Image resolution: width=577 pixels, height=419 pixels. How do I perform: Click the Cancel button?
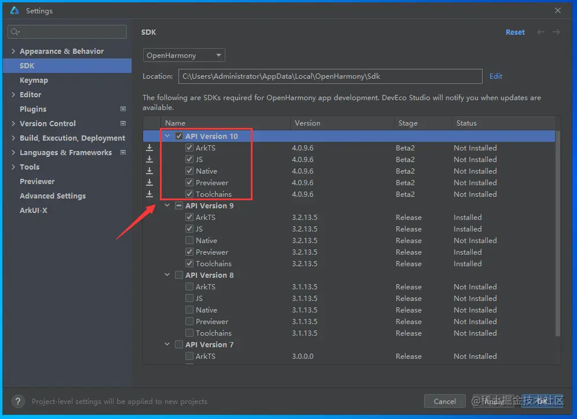point(444,401)
